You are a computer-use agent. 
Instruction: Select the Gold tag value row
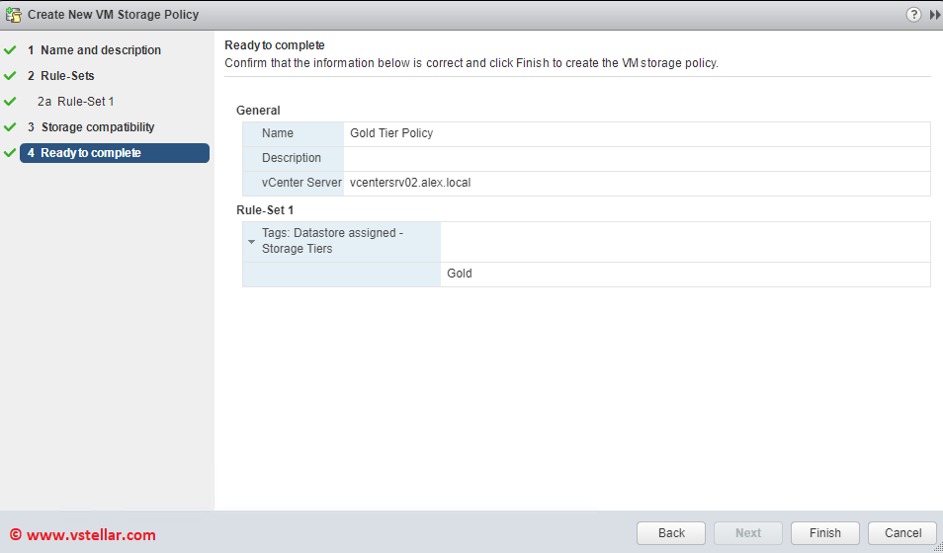[x=460, y=274]
